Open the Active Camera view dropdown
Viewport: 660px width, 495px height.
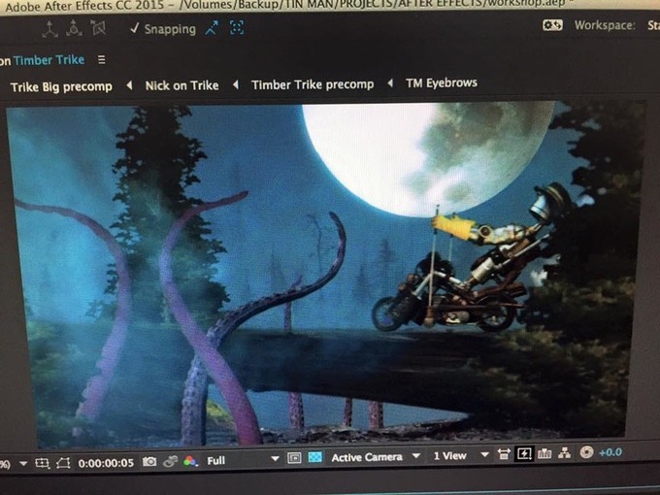[376, 457]
